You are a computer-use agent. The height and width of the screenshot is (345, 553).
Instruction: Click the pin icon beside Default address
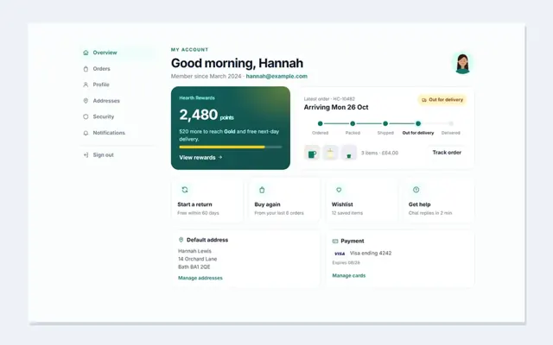pos(181,240)
